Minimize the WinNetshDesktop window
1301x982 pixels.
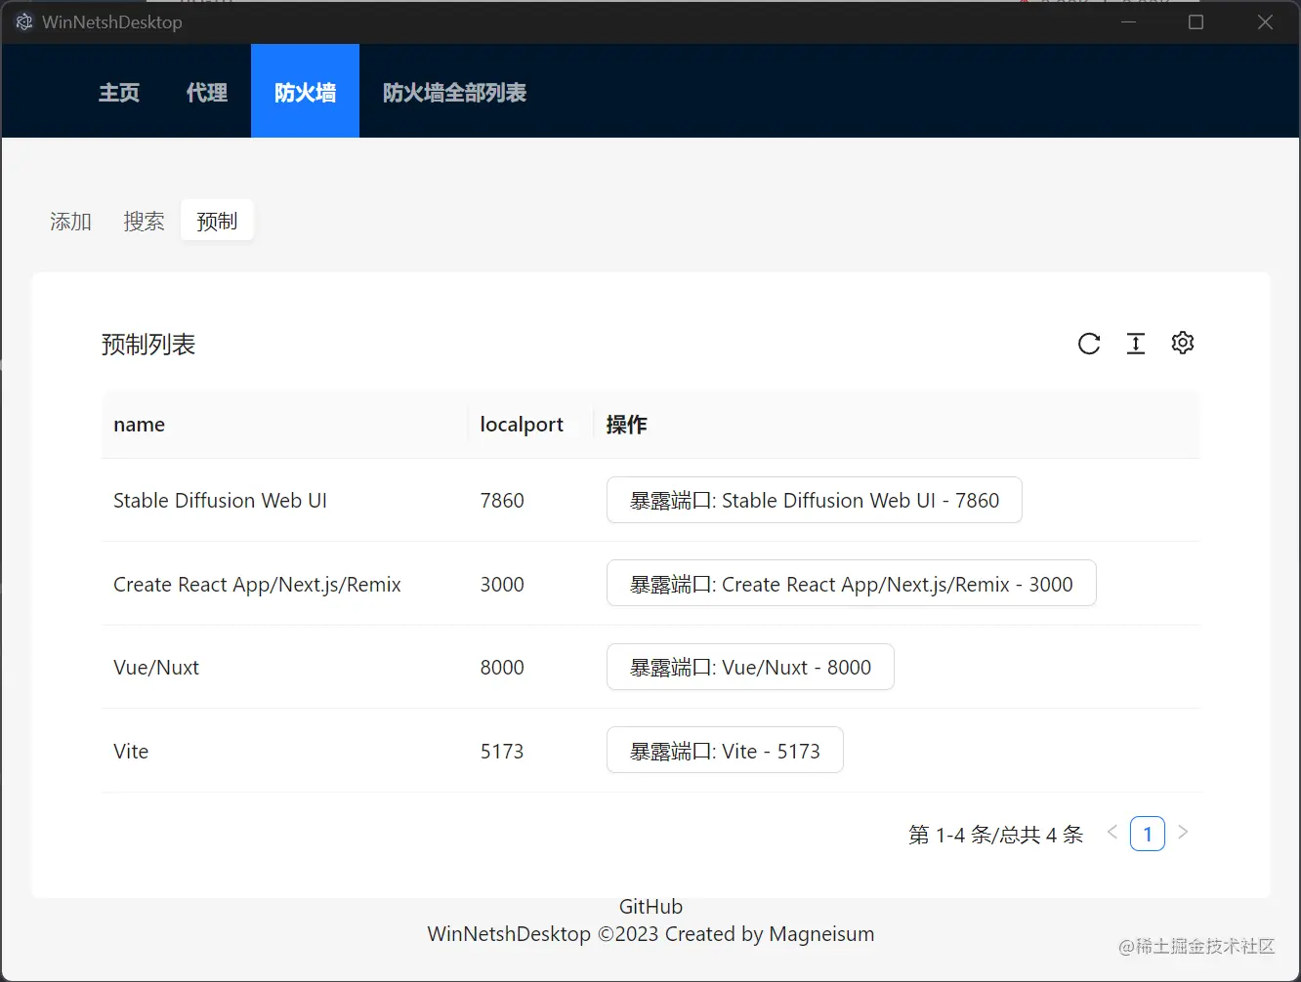tap(1128, 21)
